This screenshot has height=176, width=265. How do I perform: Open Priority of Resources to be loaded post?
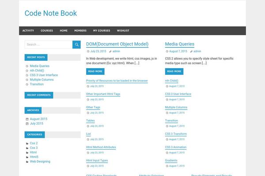coord(117,81)
